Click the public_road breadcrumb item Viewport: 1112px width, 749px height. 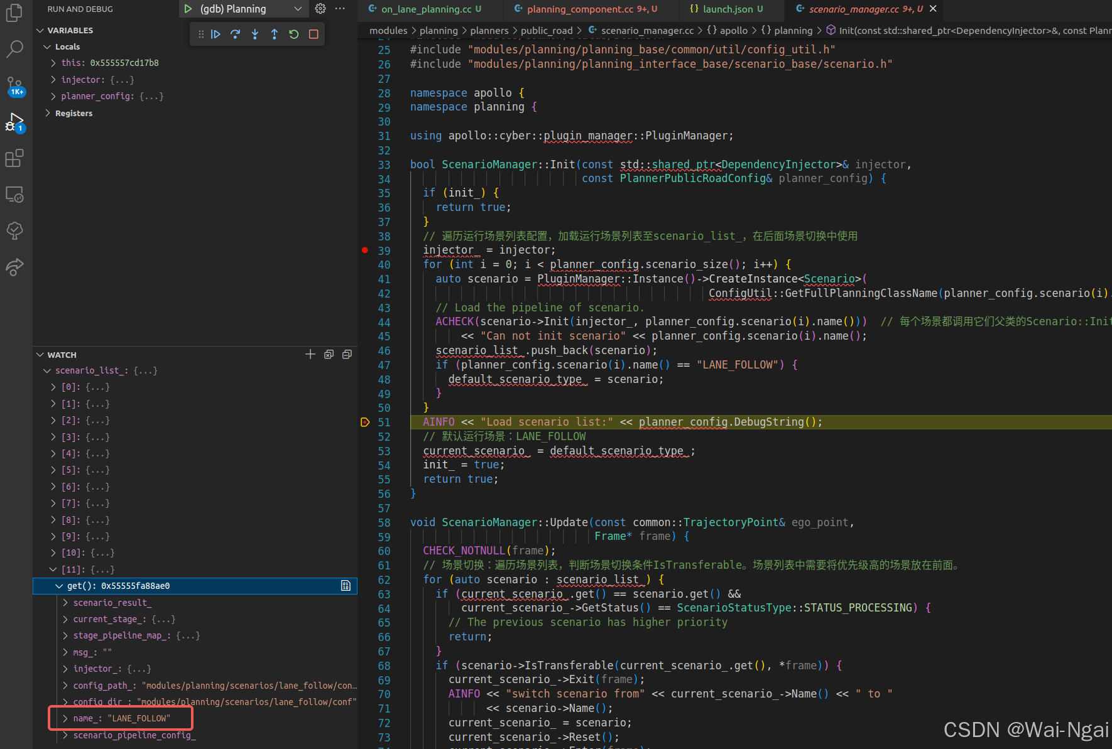(x=546, y=30)
